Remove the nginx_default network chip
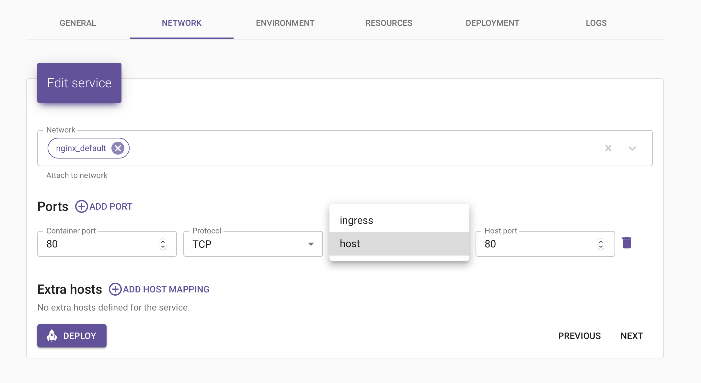 tap(118, 148)
